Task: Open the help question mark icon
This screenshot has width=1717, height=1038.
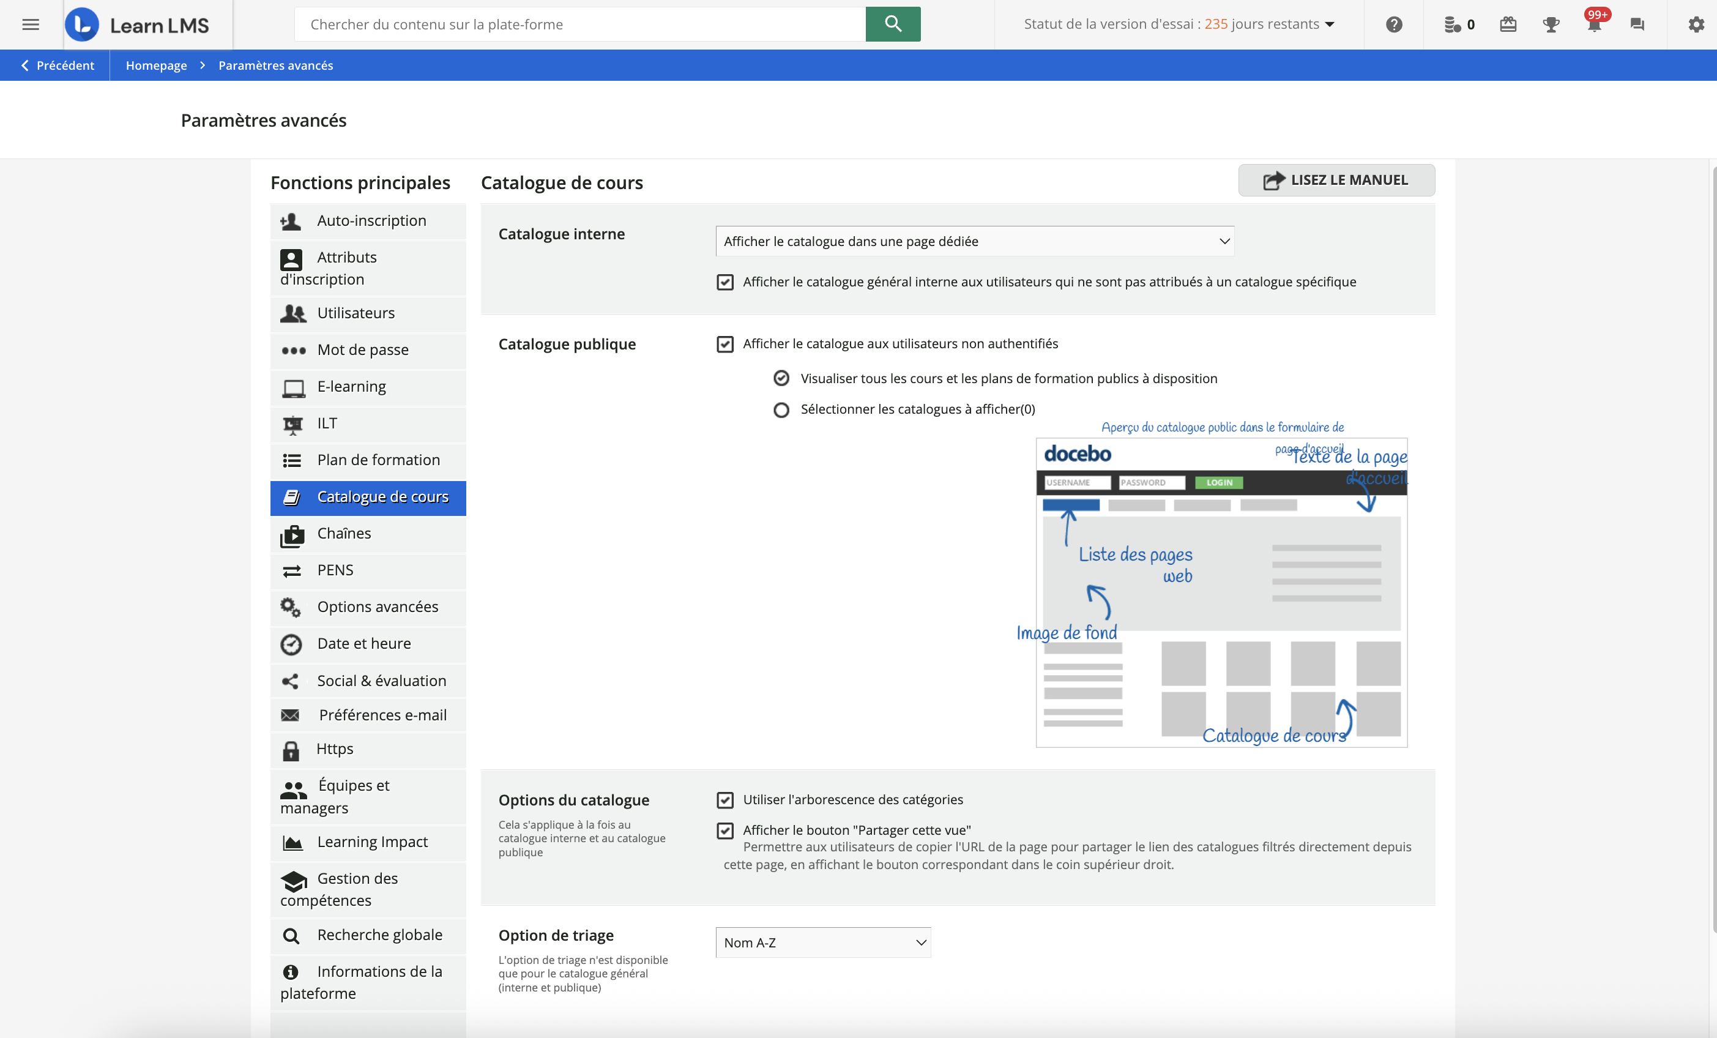Action: (x=1394, y=25)
